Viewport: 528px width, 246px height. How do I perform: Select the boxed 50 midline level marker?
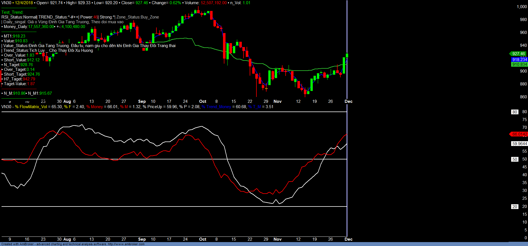pos(515,159)
